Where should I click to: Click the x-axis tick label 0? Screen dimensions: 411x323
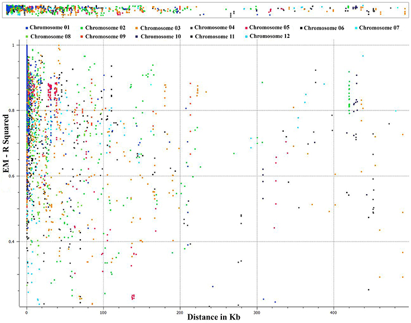(27, 312)
